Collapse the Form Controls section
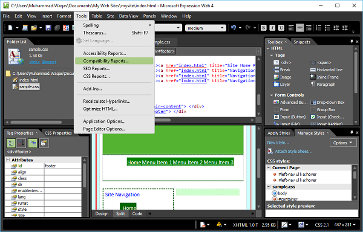This screenshot has height=232, width=363. pyautogui.click(x=272, y=95)
